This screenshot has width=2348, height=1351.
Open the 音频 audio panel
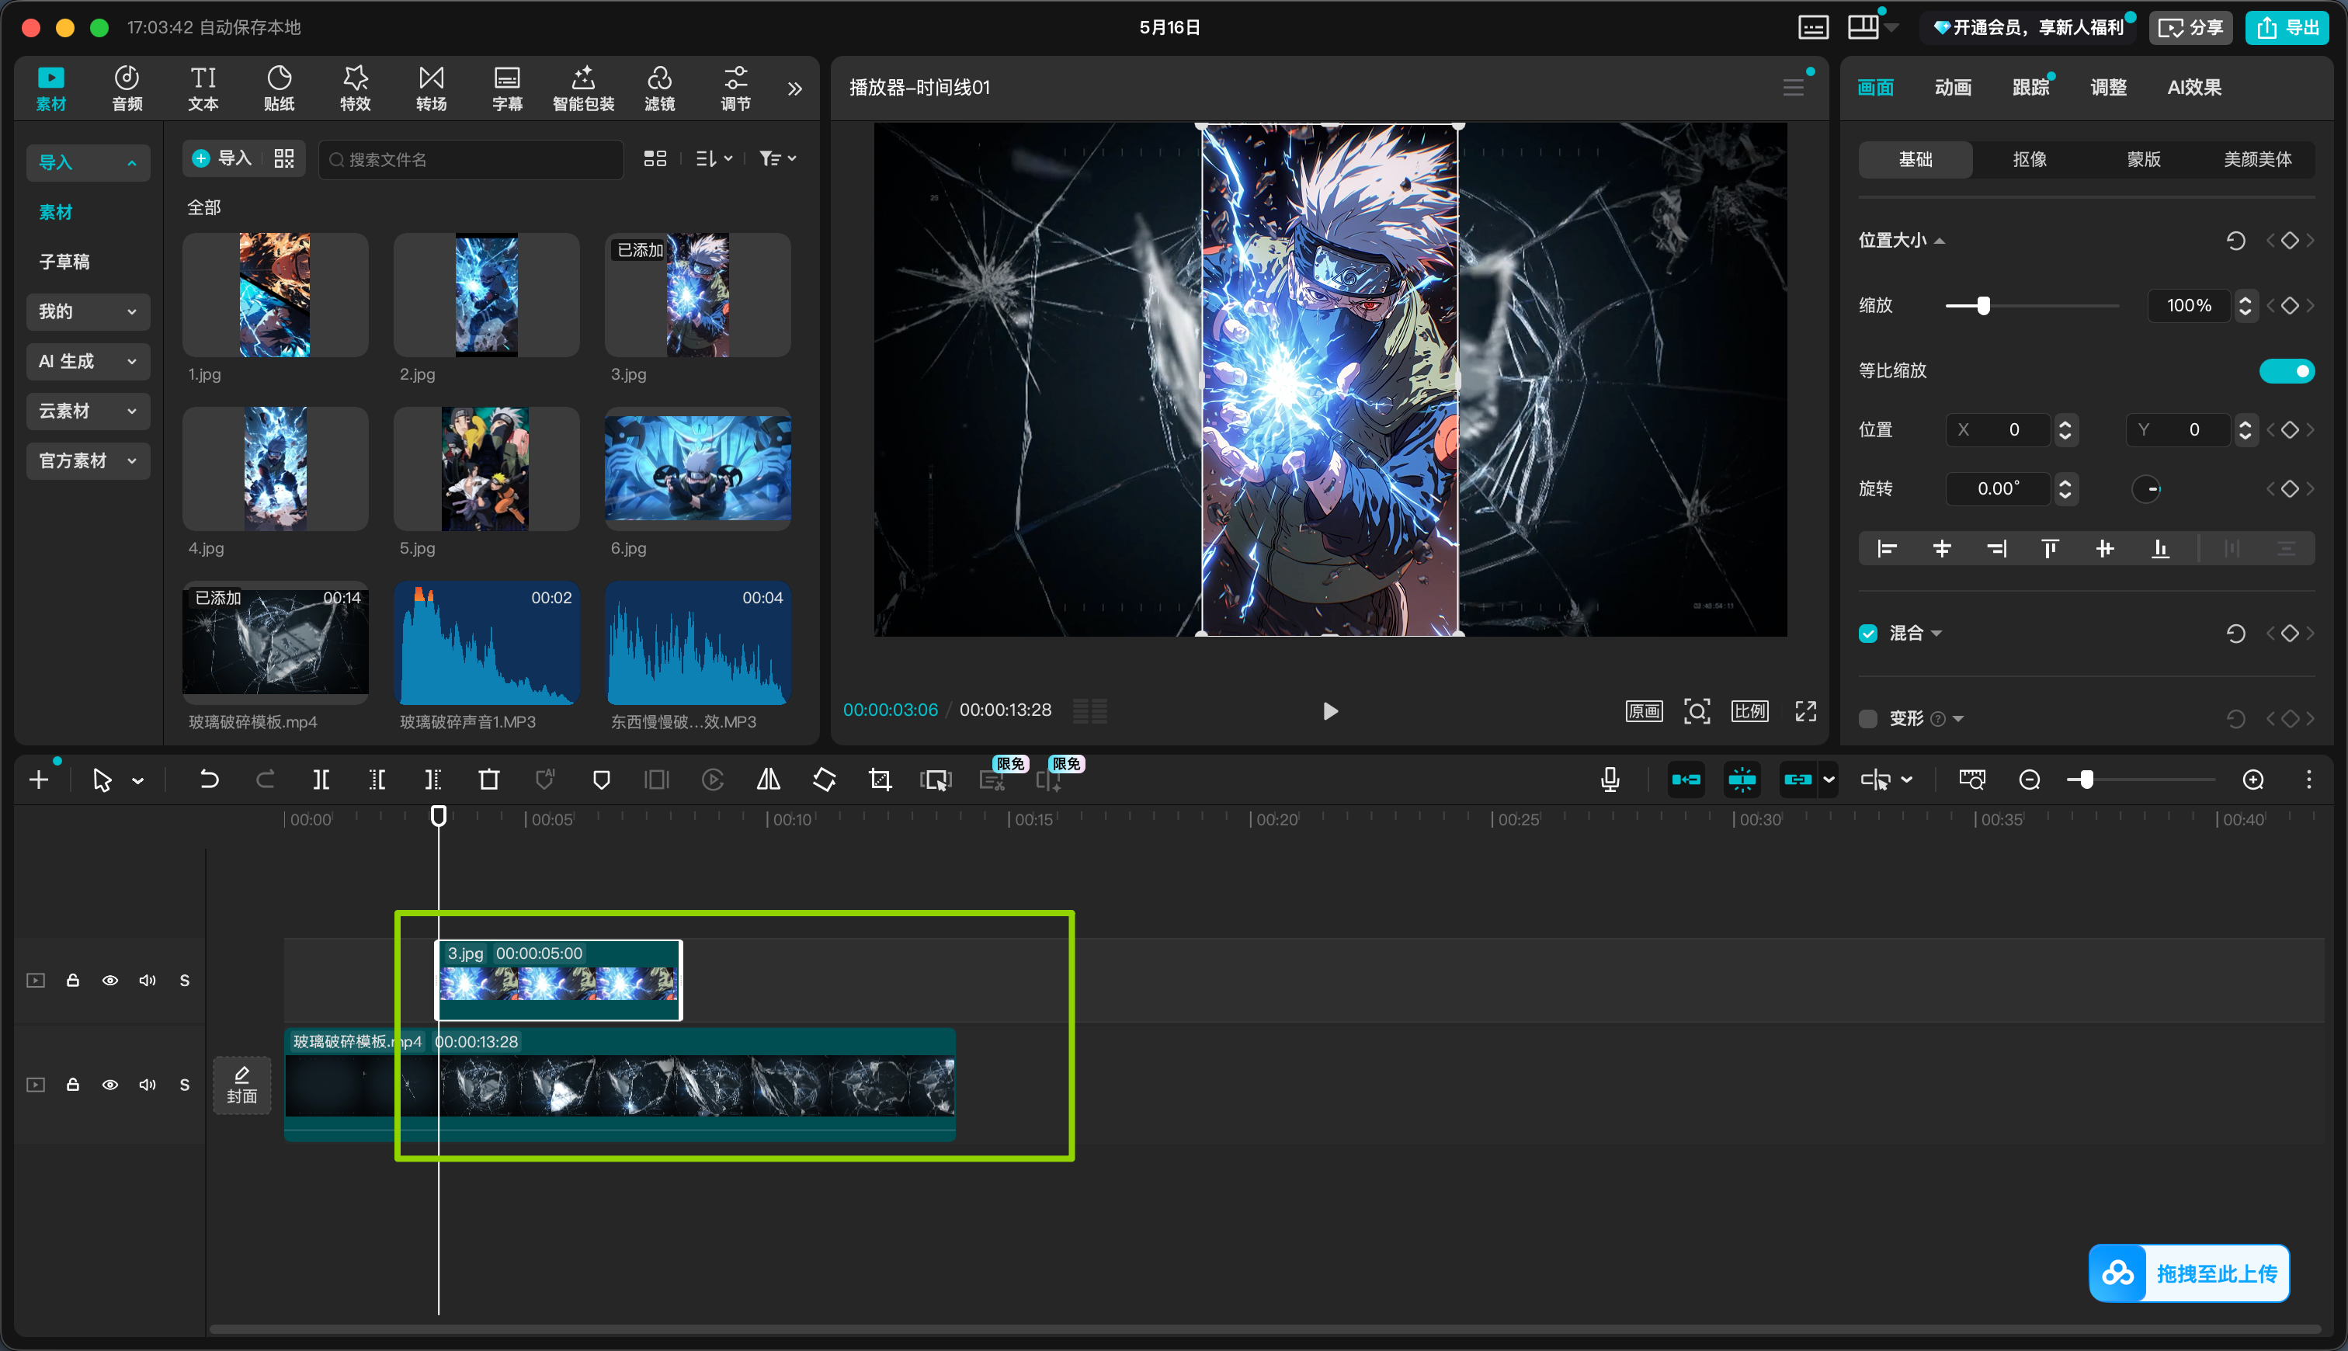click(127, 89)
